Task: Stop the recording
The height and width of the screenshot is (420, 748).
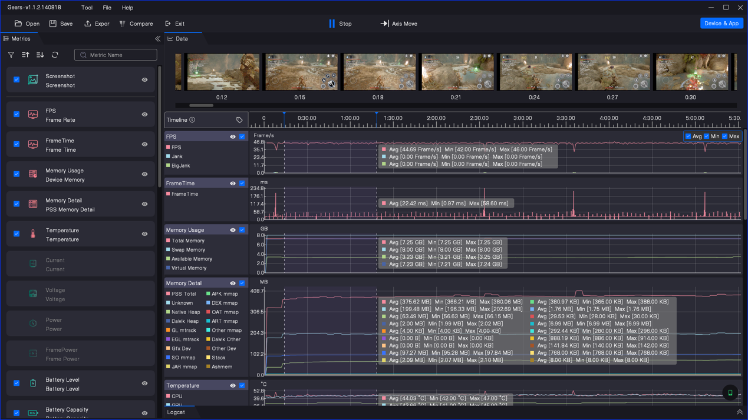Action: pos(340,24)
